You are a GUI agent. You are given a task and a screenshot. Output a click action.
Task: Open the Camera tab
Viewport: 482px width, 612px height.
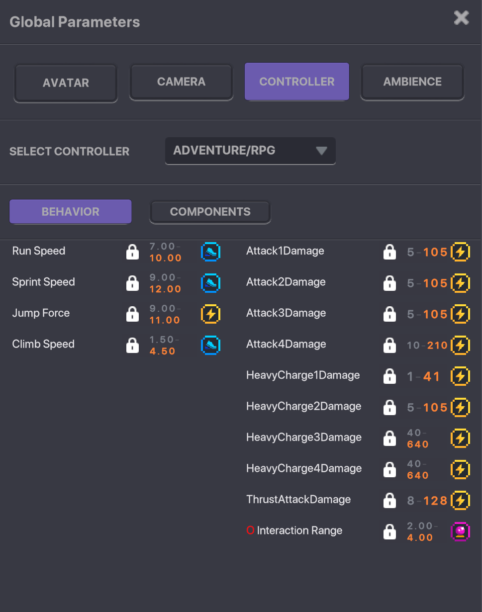point(181,82)
